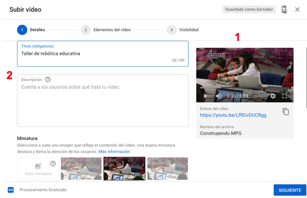Click the video progress bar
Viewport: 307px width, 198px height.
(x=245, y=88)
